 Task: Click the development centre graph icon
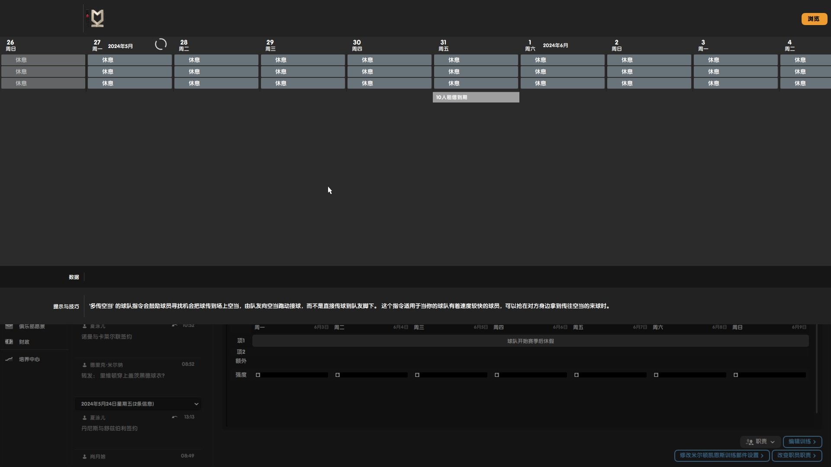(x=9, y=359)
